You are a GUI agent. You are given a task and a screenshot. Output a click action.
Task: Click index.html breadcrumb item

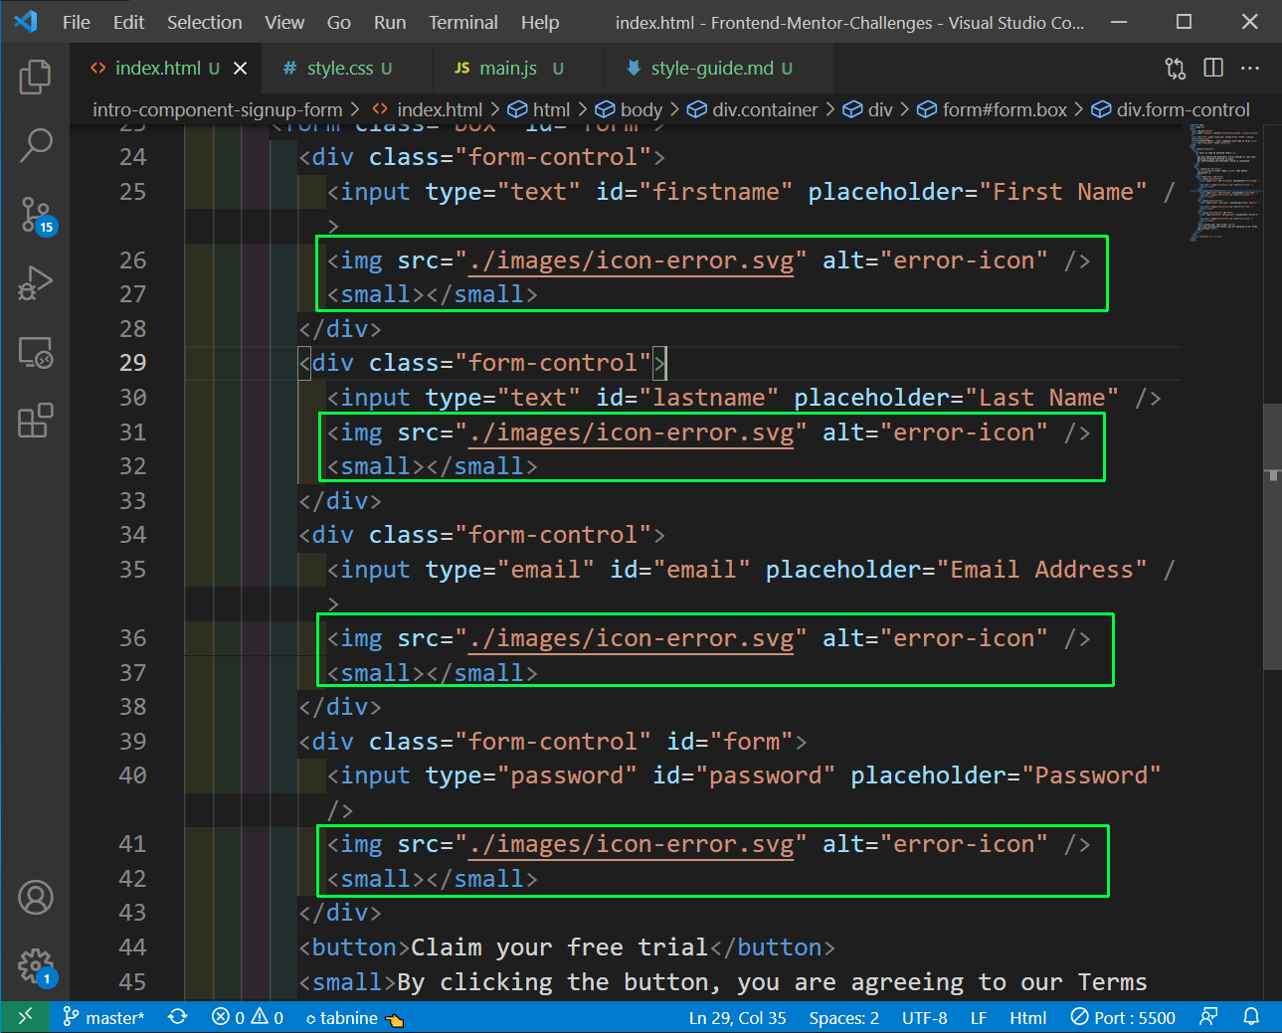coord(428,109)
